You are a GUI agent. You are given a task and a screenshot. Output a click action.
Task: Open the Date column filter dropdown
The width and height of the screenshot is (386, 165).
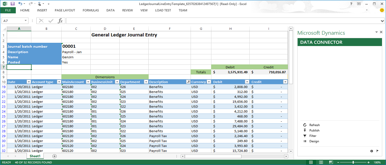[29, 82]
